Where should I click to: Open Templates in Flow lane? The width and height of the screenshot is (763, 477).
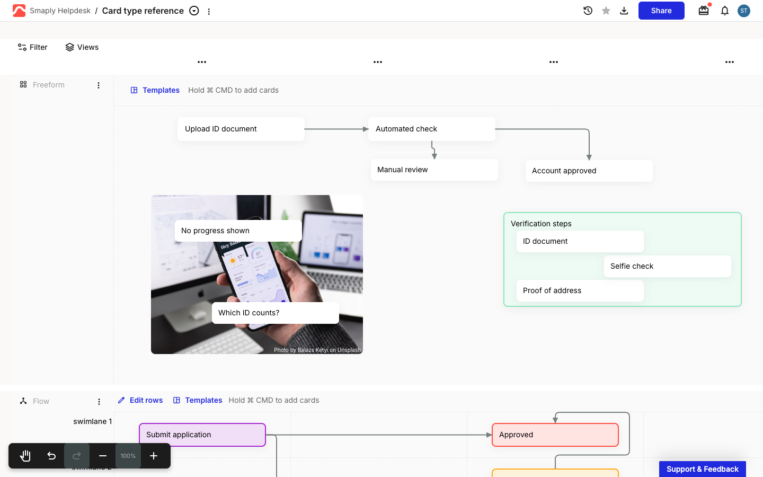click(x=198, y=400)
